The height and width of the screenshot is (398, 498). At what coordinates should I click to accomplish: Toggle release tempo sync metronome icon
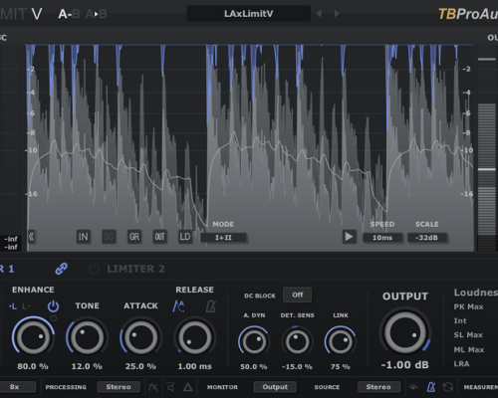(211, 306)
